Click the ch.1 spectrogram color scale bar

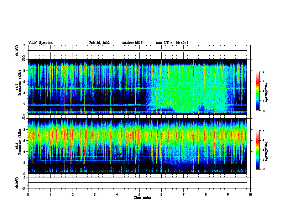(x=257, y=91)
